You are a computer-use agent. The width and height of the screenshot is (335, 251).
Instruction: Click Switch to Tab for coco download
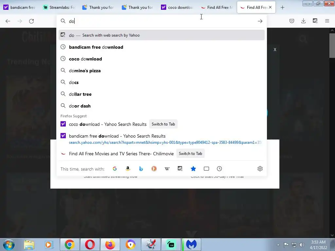[163, 124]
